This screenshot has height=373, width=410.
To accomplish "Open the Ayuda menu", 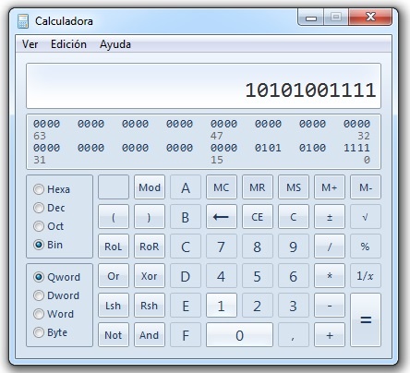I will pyautogui.click(x=115, y=44).
